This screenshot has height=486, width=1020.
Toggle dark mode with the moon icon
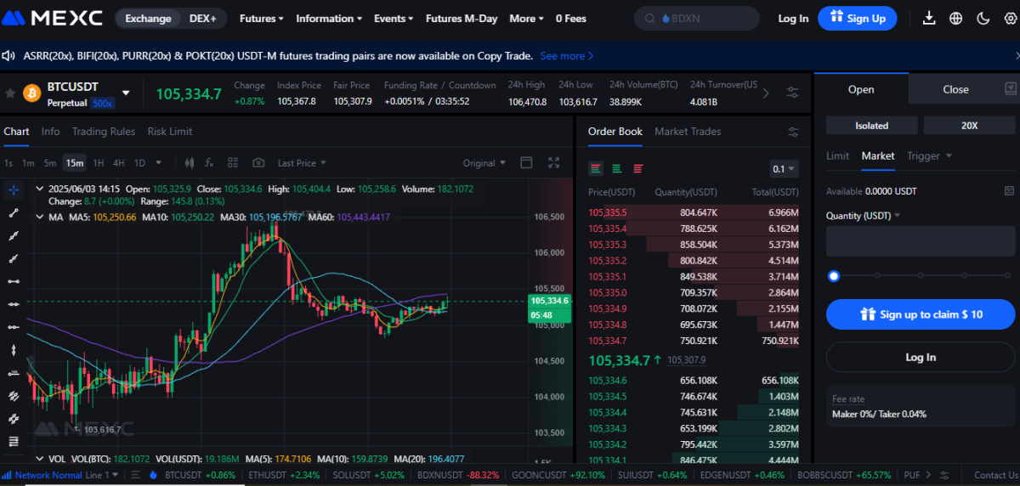tap(983, 18)
